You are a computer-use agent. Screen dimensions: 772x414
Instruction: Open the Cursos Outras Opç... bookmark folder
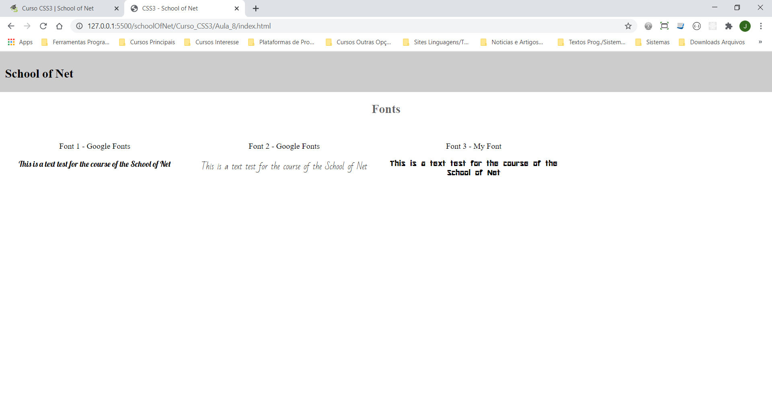358,42
